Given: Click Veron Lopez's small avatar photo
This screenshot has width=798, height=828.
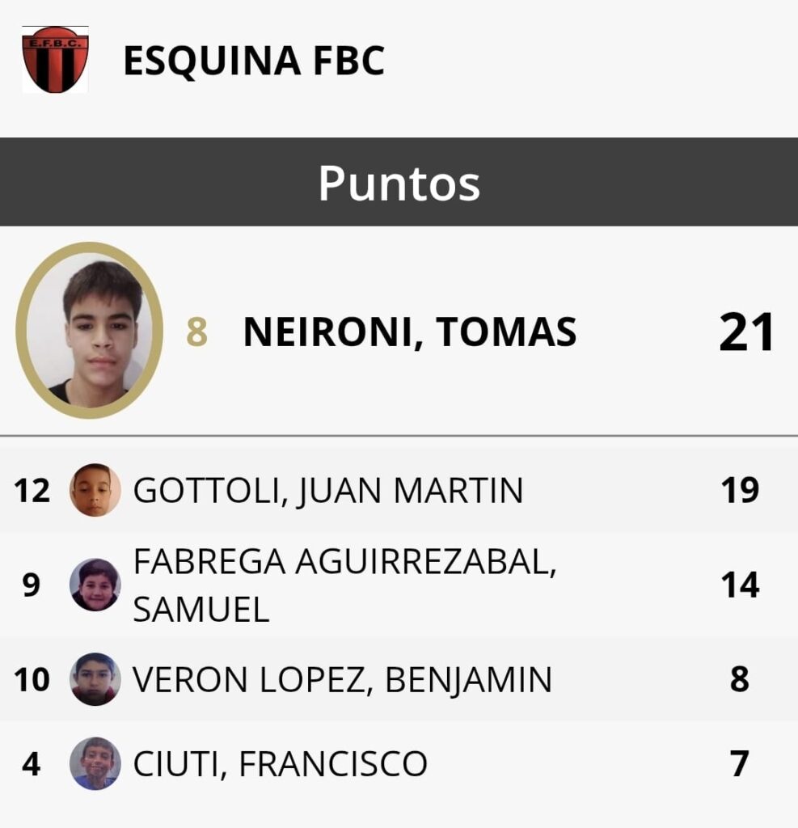Looking at the screenshot, I should tap(95, 679).
